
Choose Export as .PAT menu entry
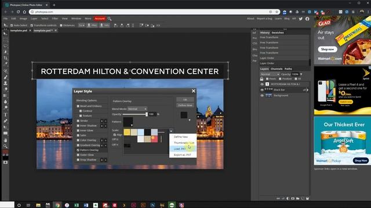[x=183, y=155]
